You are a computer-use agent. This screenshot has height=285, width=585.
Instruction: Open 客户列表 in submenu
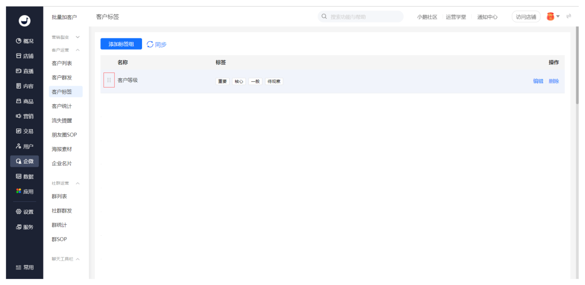click(x=62, y=63)
